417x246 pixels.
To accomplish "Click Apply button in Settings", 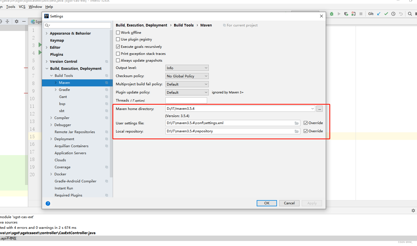I will [312, 203].
